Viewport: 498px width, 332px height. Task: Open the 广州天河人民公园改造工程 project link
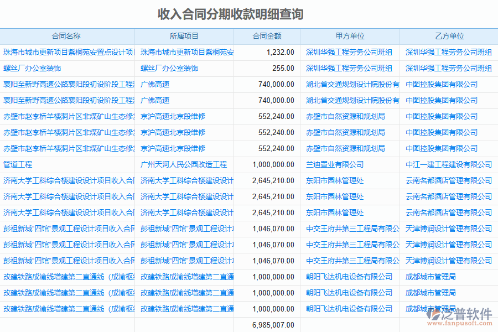pos(184,164)
